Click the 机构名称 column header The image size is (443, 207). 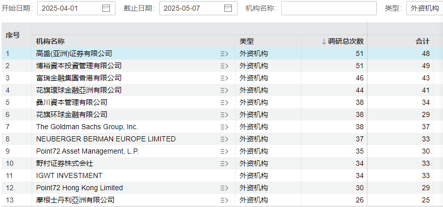pos(50,41)
